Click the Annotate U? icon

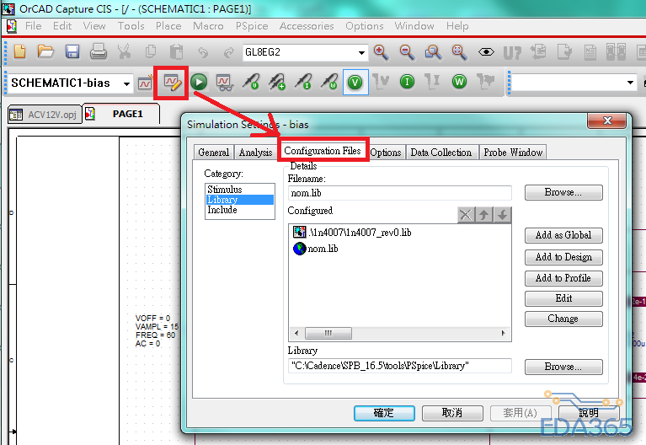(x=512, y=53)
